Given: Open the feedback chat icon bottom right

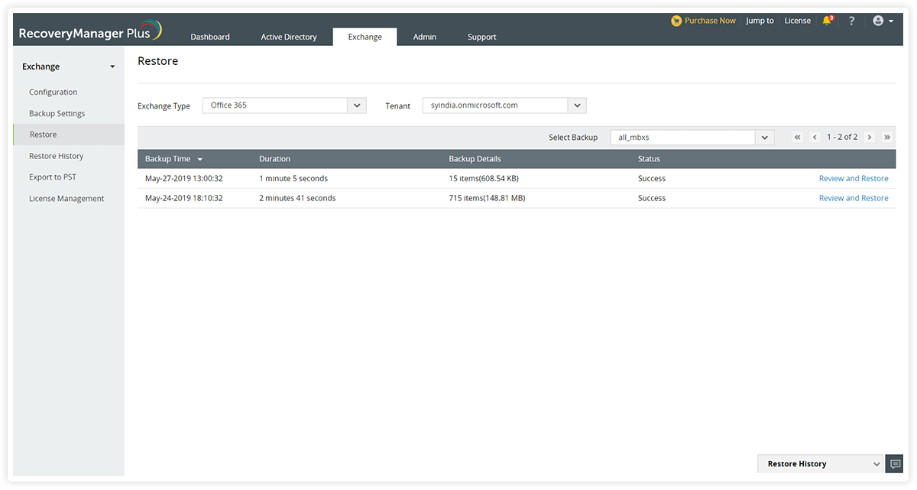Looking at the screenshot, I should pos(894,463).
